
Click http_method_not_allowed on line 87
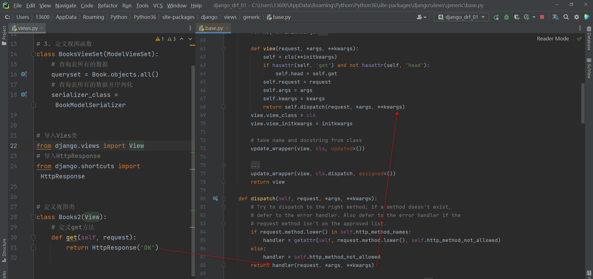point(345,257)
